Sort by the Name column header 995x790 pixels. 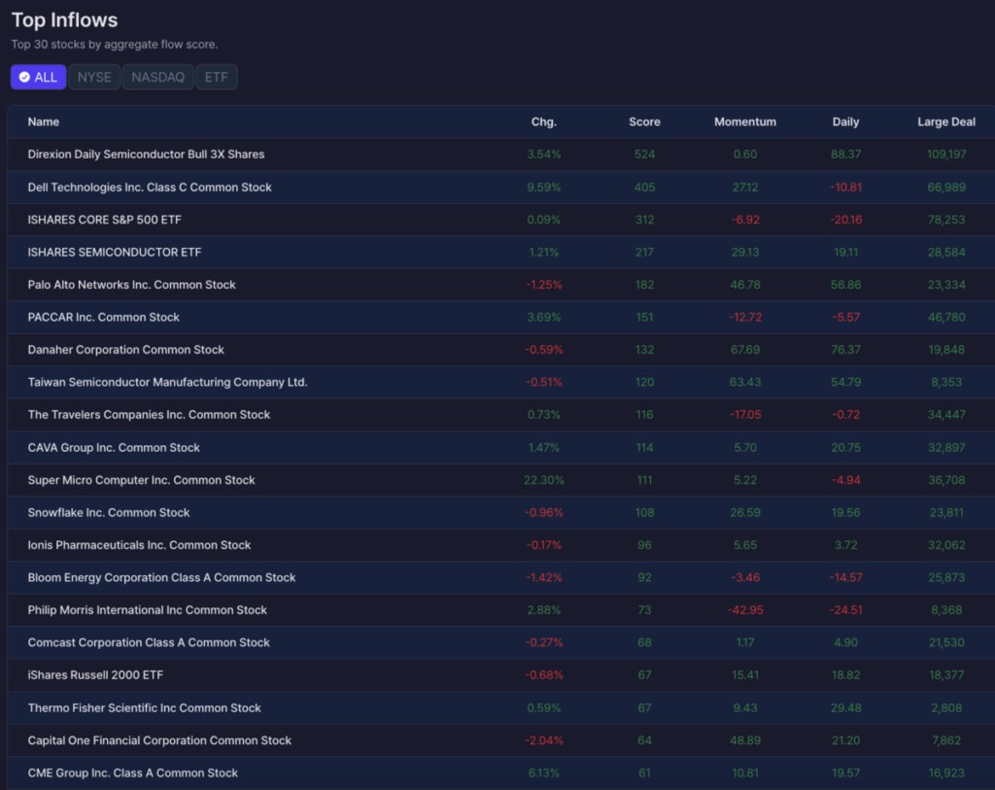[x=43, y=121]
